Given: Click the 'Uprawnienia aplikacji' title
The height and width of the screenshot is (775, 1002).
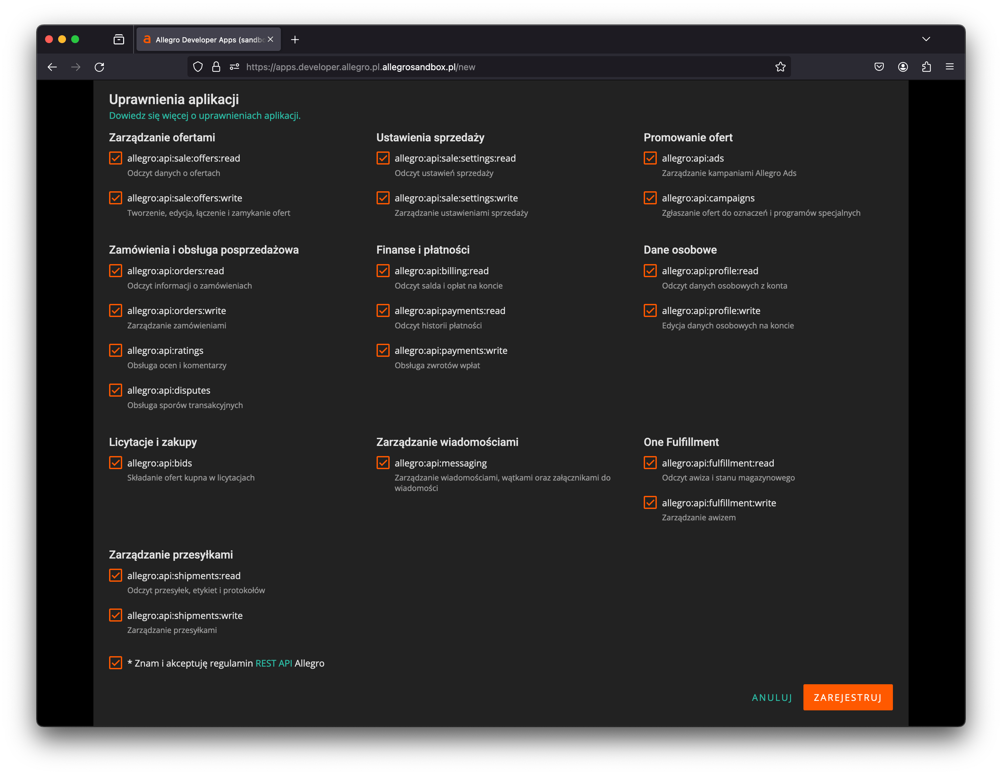Looking at the screenshot, I should tap(174, 100).
